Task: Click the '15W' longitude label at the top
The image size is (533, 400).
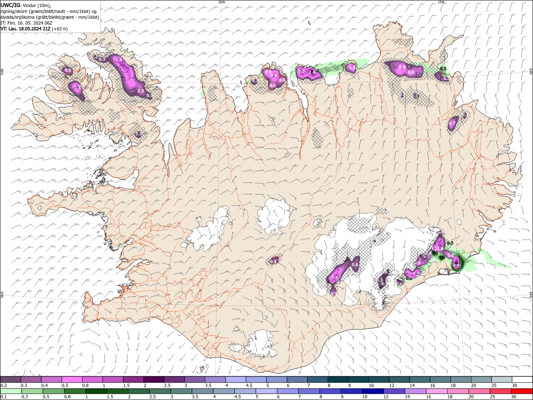Action: pyautogui.click(x=441, y=2)
